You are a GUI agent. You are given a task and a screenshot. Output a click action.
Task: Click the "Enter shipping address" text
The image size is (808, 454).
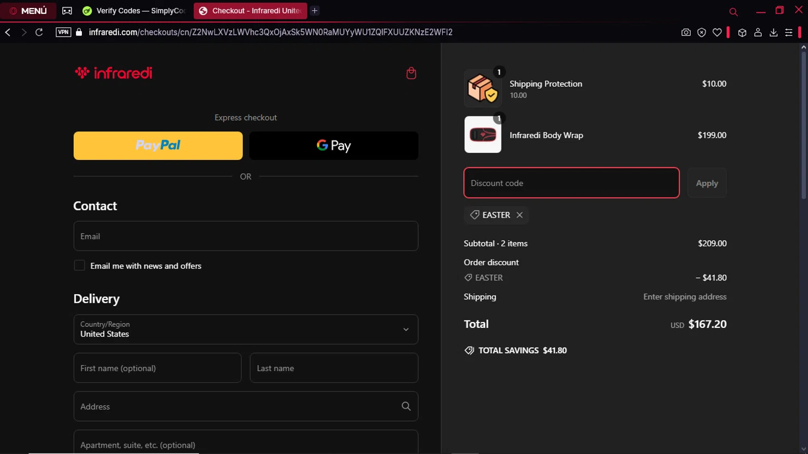click(685, 297)
